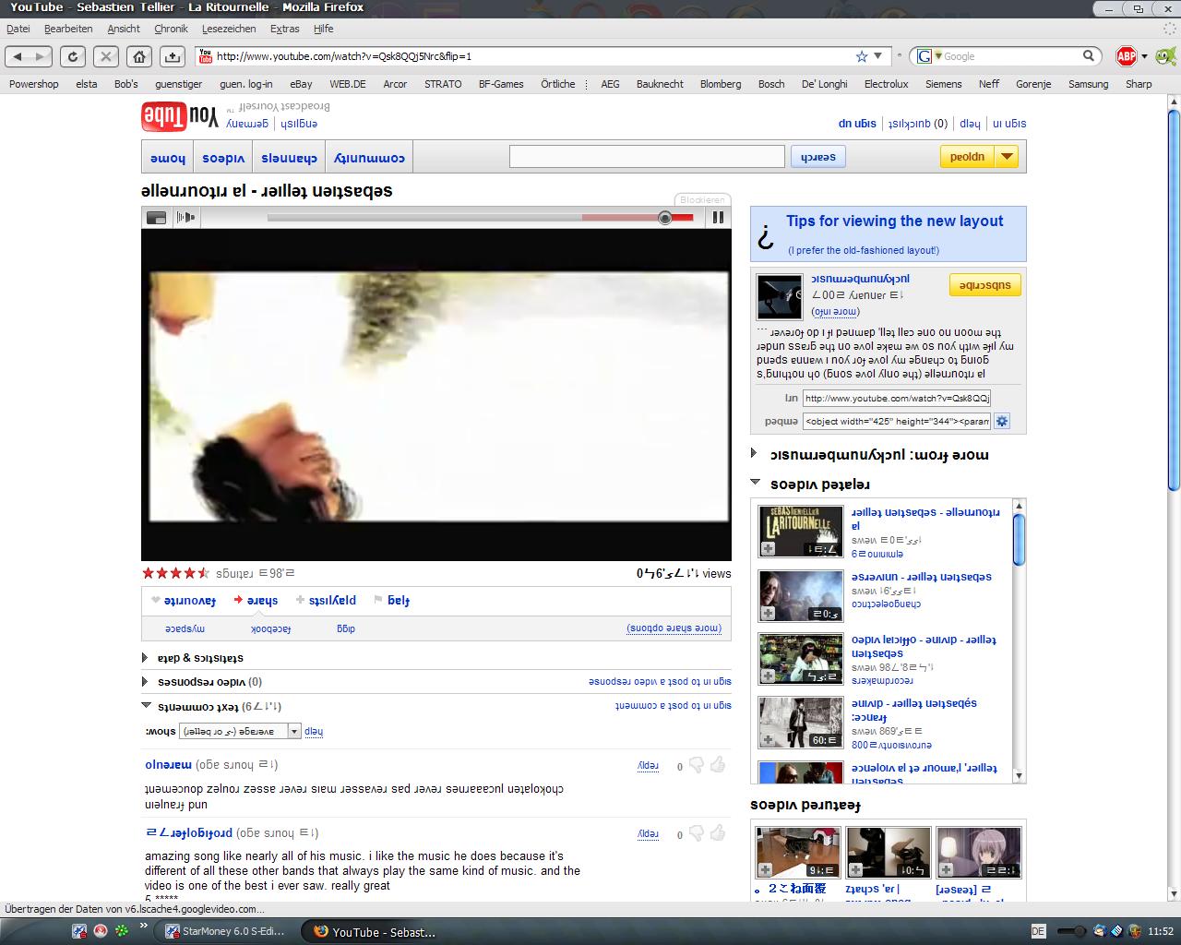Click thumbs up on profiglofer7's comment
This screenshot has width=1181, height=945.
[x=718, y=833]
